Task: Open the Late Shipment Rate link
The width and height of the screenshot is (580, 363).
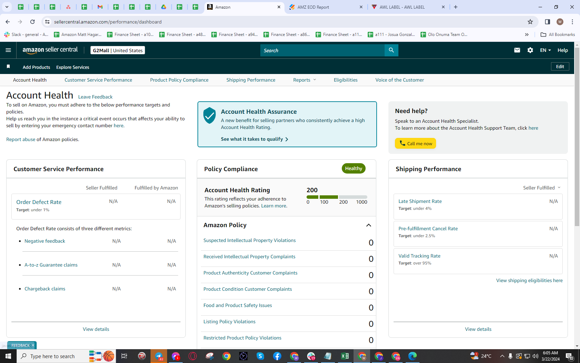Action: [x=420, y=201]
